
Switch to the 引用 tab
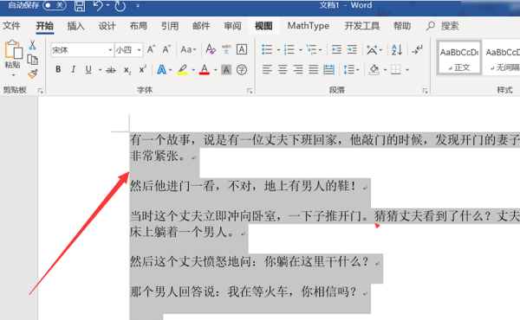click(170, 26)
